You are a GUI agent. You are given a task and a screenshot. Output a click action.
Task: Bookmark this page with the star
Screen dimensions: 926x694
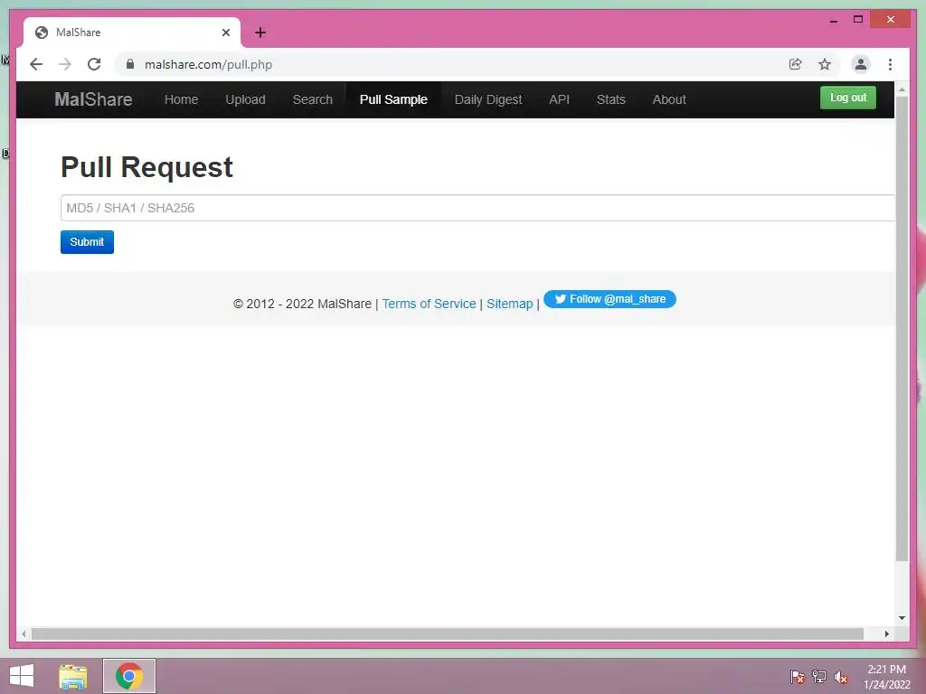pos(825,64)
